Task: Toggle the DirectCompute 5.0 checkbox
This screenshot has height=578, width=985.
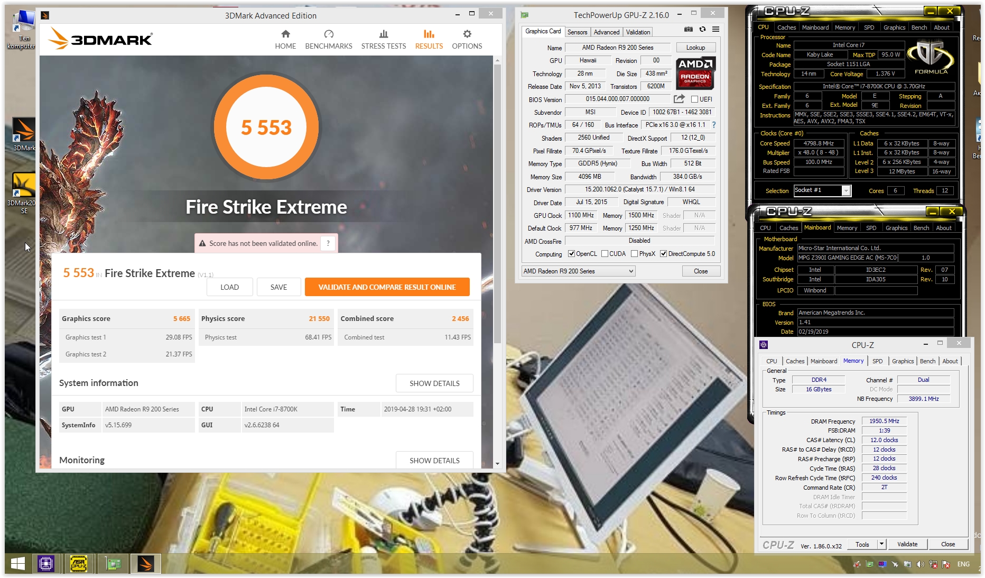Action: point(664,254)
